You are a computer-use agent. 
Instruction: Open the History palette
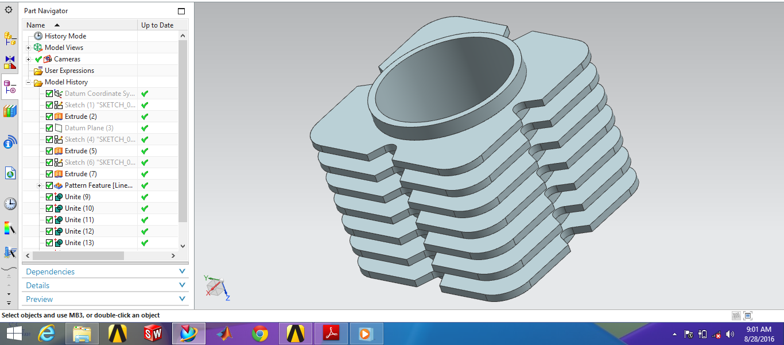(x=9, y=203)
